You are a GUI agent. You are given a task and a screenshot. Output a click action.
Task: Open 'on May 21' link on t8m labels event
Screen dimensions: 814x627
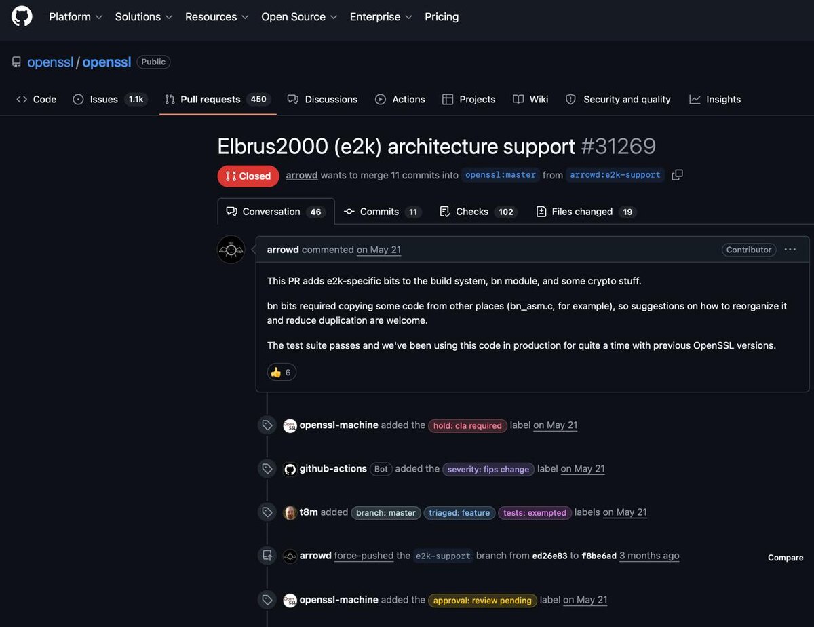tap(625, 512)
